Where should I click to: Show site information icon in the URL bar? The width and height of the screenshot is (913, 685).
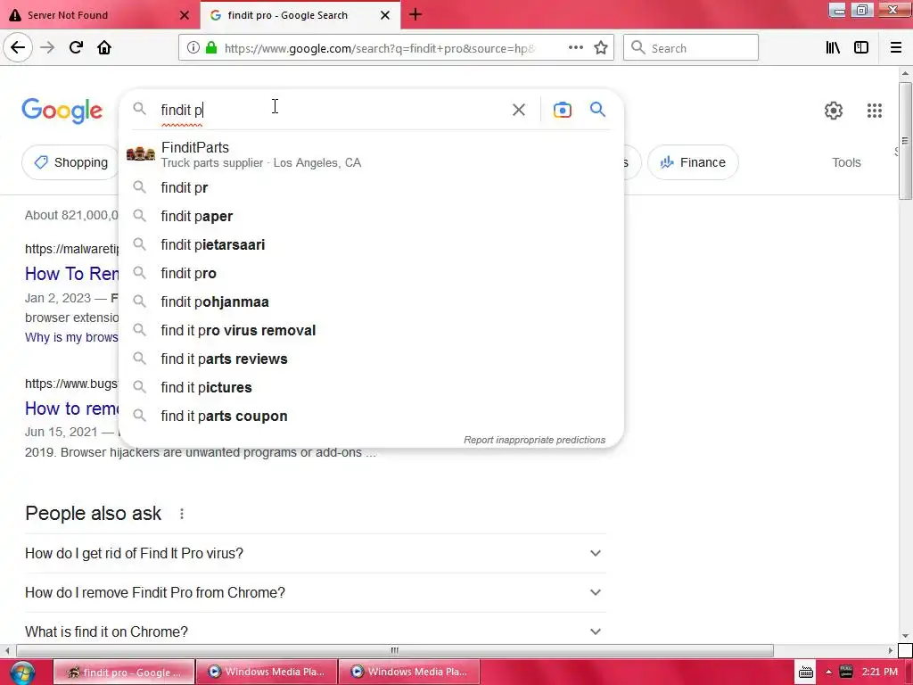tap(193, 48)
